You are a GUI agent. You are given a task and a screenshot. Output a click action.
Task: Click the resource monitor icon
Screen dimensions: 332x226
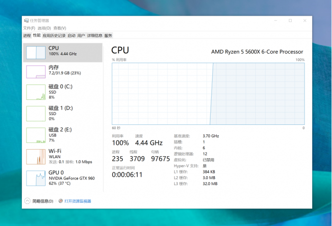pyautogui.click(x=61, y=201)
